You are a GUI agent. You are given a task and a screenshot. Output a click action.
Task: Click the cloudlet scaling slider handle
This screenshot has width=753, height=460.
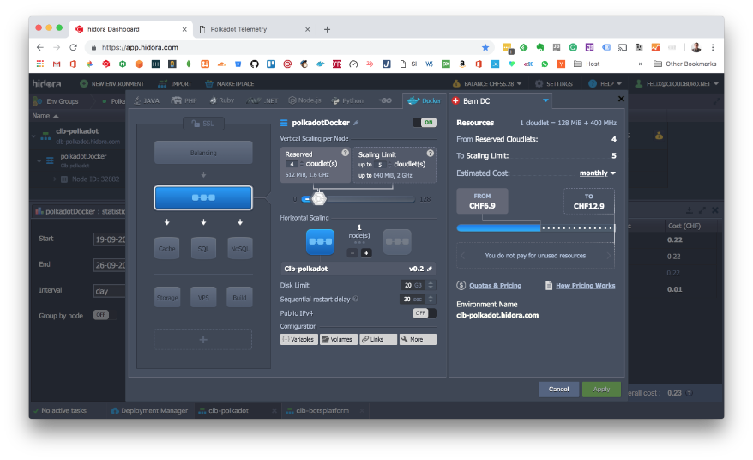tap(319, 198)
